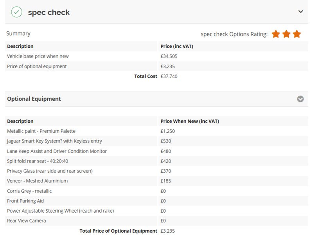
Task: Click the green checkmark circle icon
Action: (x=16, y=12)
